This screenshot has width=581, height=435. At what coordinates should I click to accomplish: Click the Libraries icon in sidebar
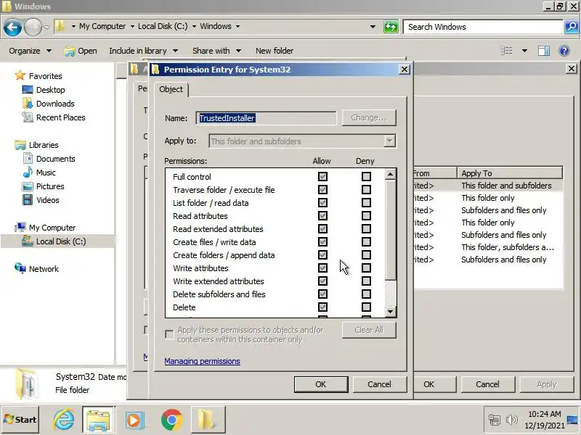[20, 144]
